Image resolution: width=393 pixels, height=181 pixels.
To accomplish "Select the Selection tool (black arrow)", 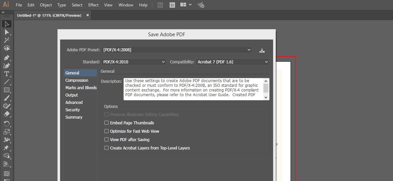I will 7,24.
